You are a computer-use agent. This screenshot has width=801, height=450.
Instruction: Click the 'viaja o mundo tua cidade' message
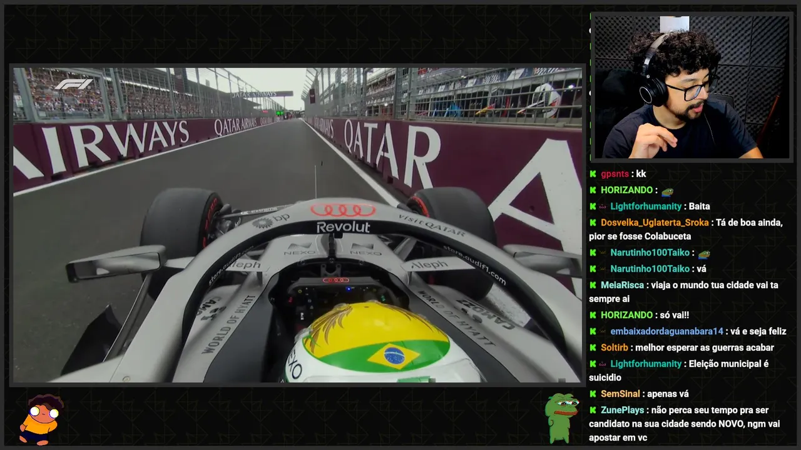683,292
